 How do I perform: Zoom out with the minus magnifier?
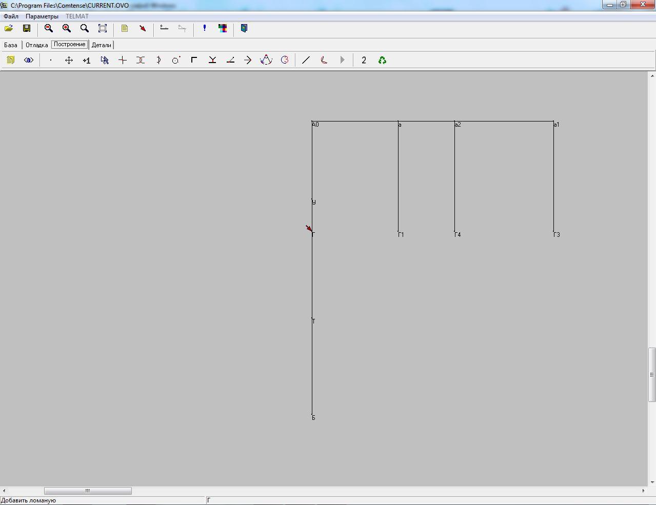(49, 29)
